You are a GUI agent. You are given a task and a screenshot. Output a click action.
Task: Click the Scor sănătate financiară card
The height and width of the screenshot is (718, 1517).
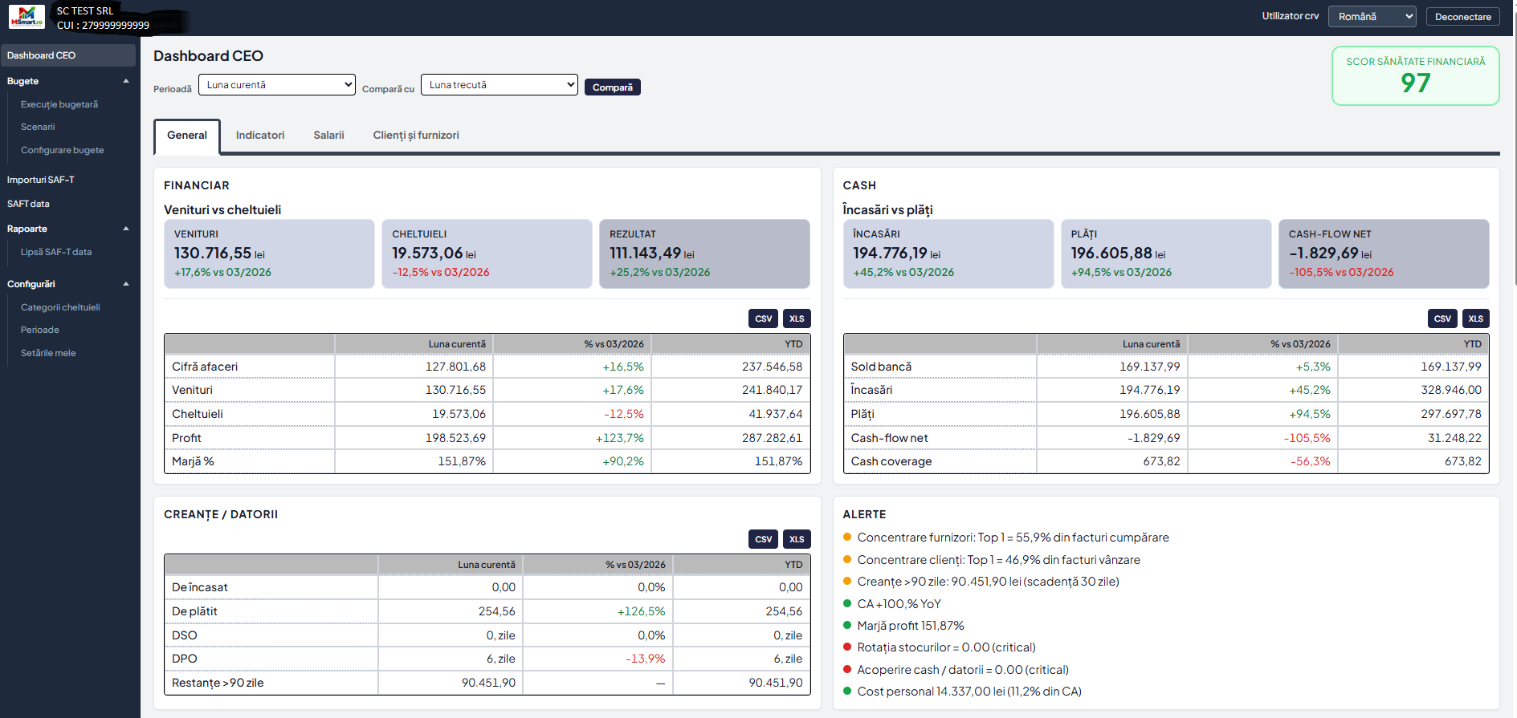[1416, 76]
